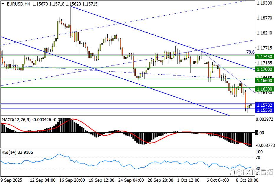Select the MACD scale value -0.003778
The width and height of the screenshot is (276, 184).
tap(265, 145)
